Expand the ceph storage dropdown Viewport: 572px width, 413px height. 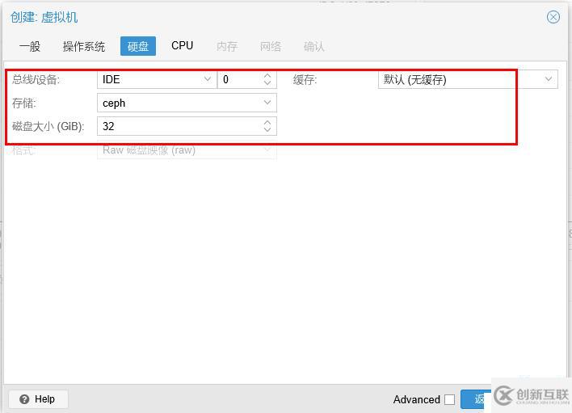267,103
